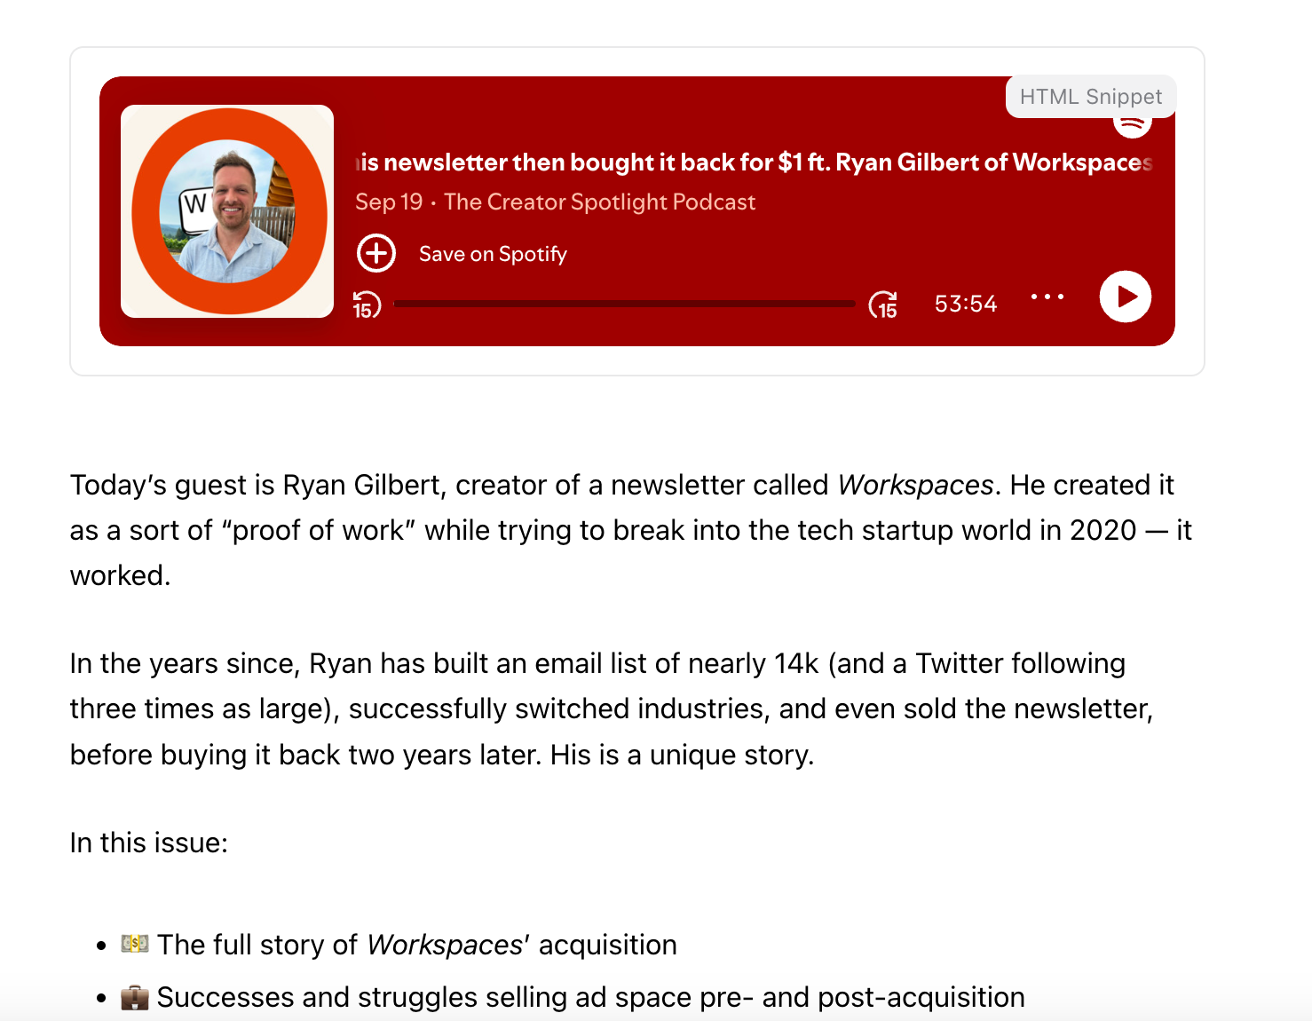Click the podcast cover art thumbnail
The height and width of the screenshot is (1021, 1312).
coord(227,211)
